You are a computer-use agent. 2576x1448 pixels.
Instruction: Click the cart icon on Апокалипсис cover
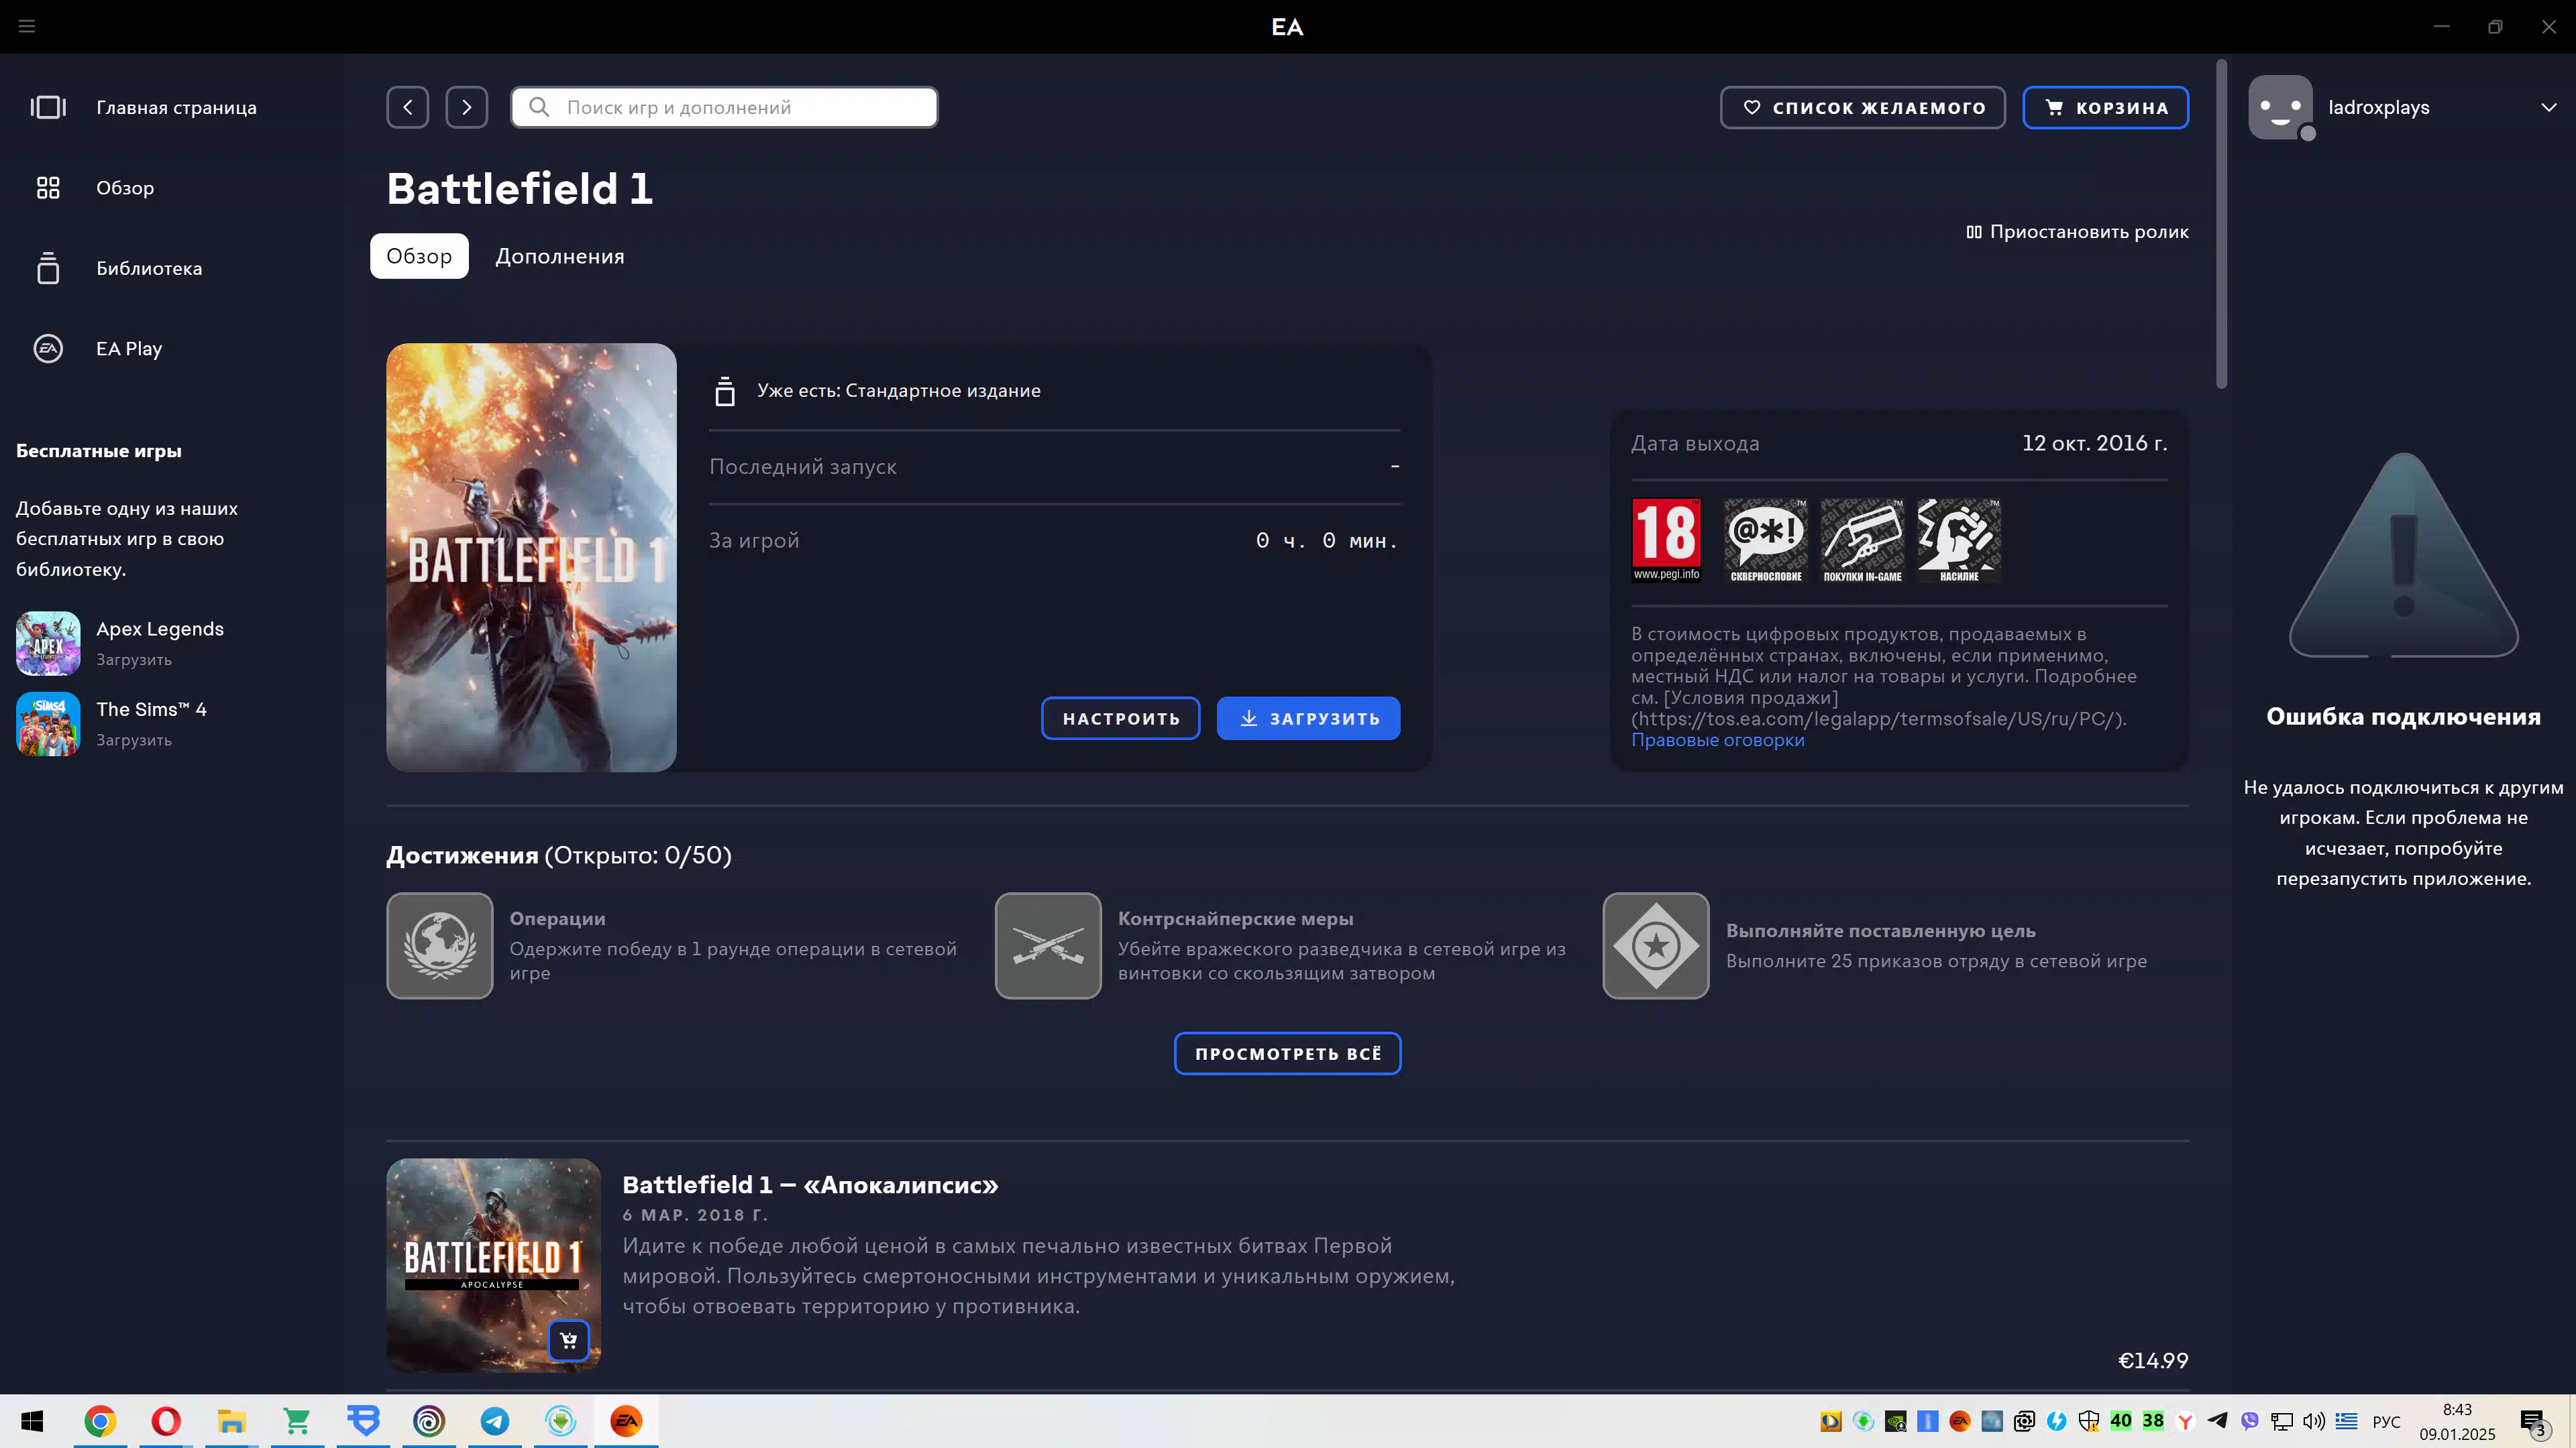pos(569,1340)
